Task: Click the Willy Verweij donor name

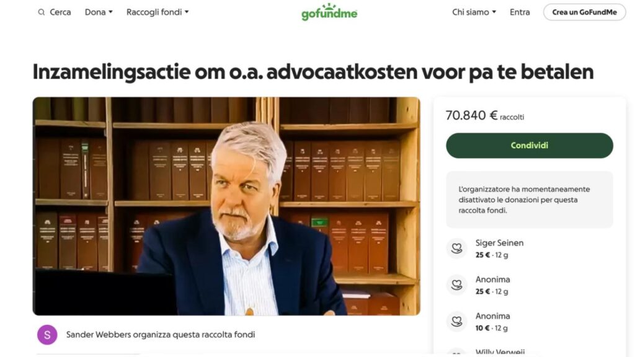Action: point(500,353)
